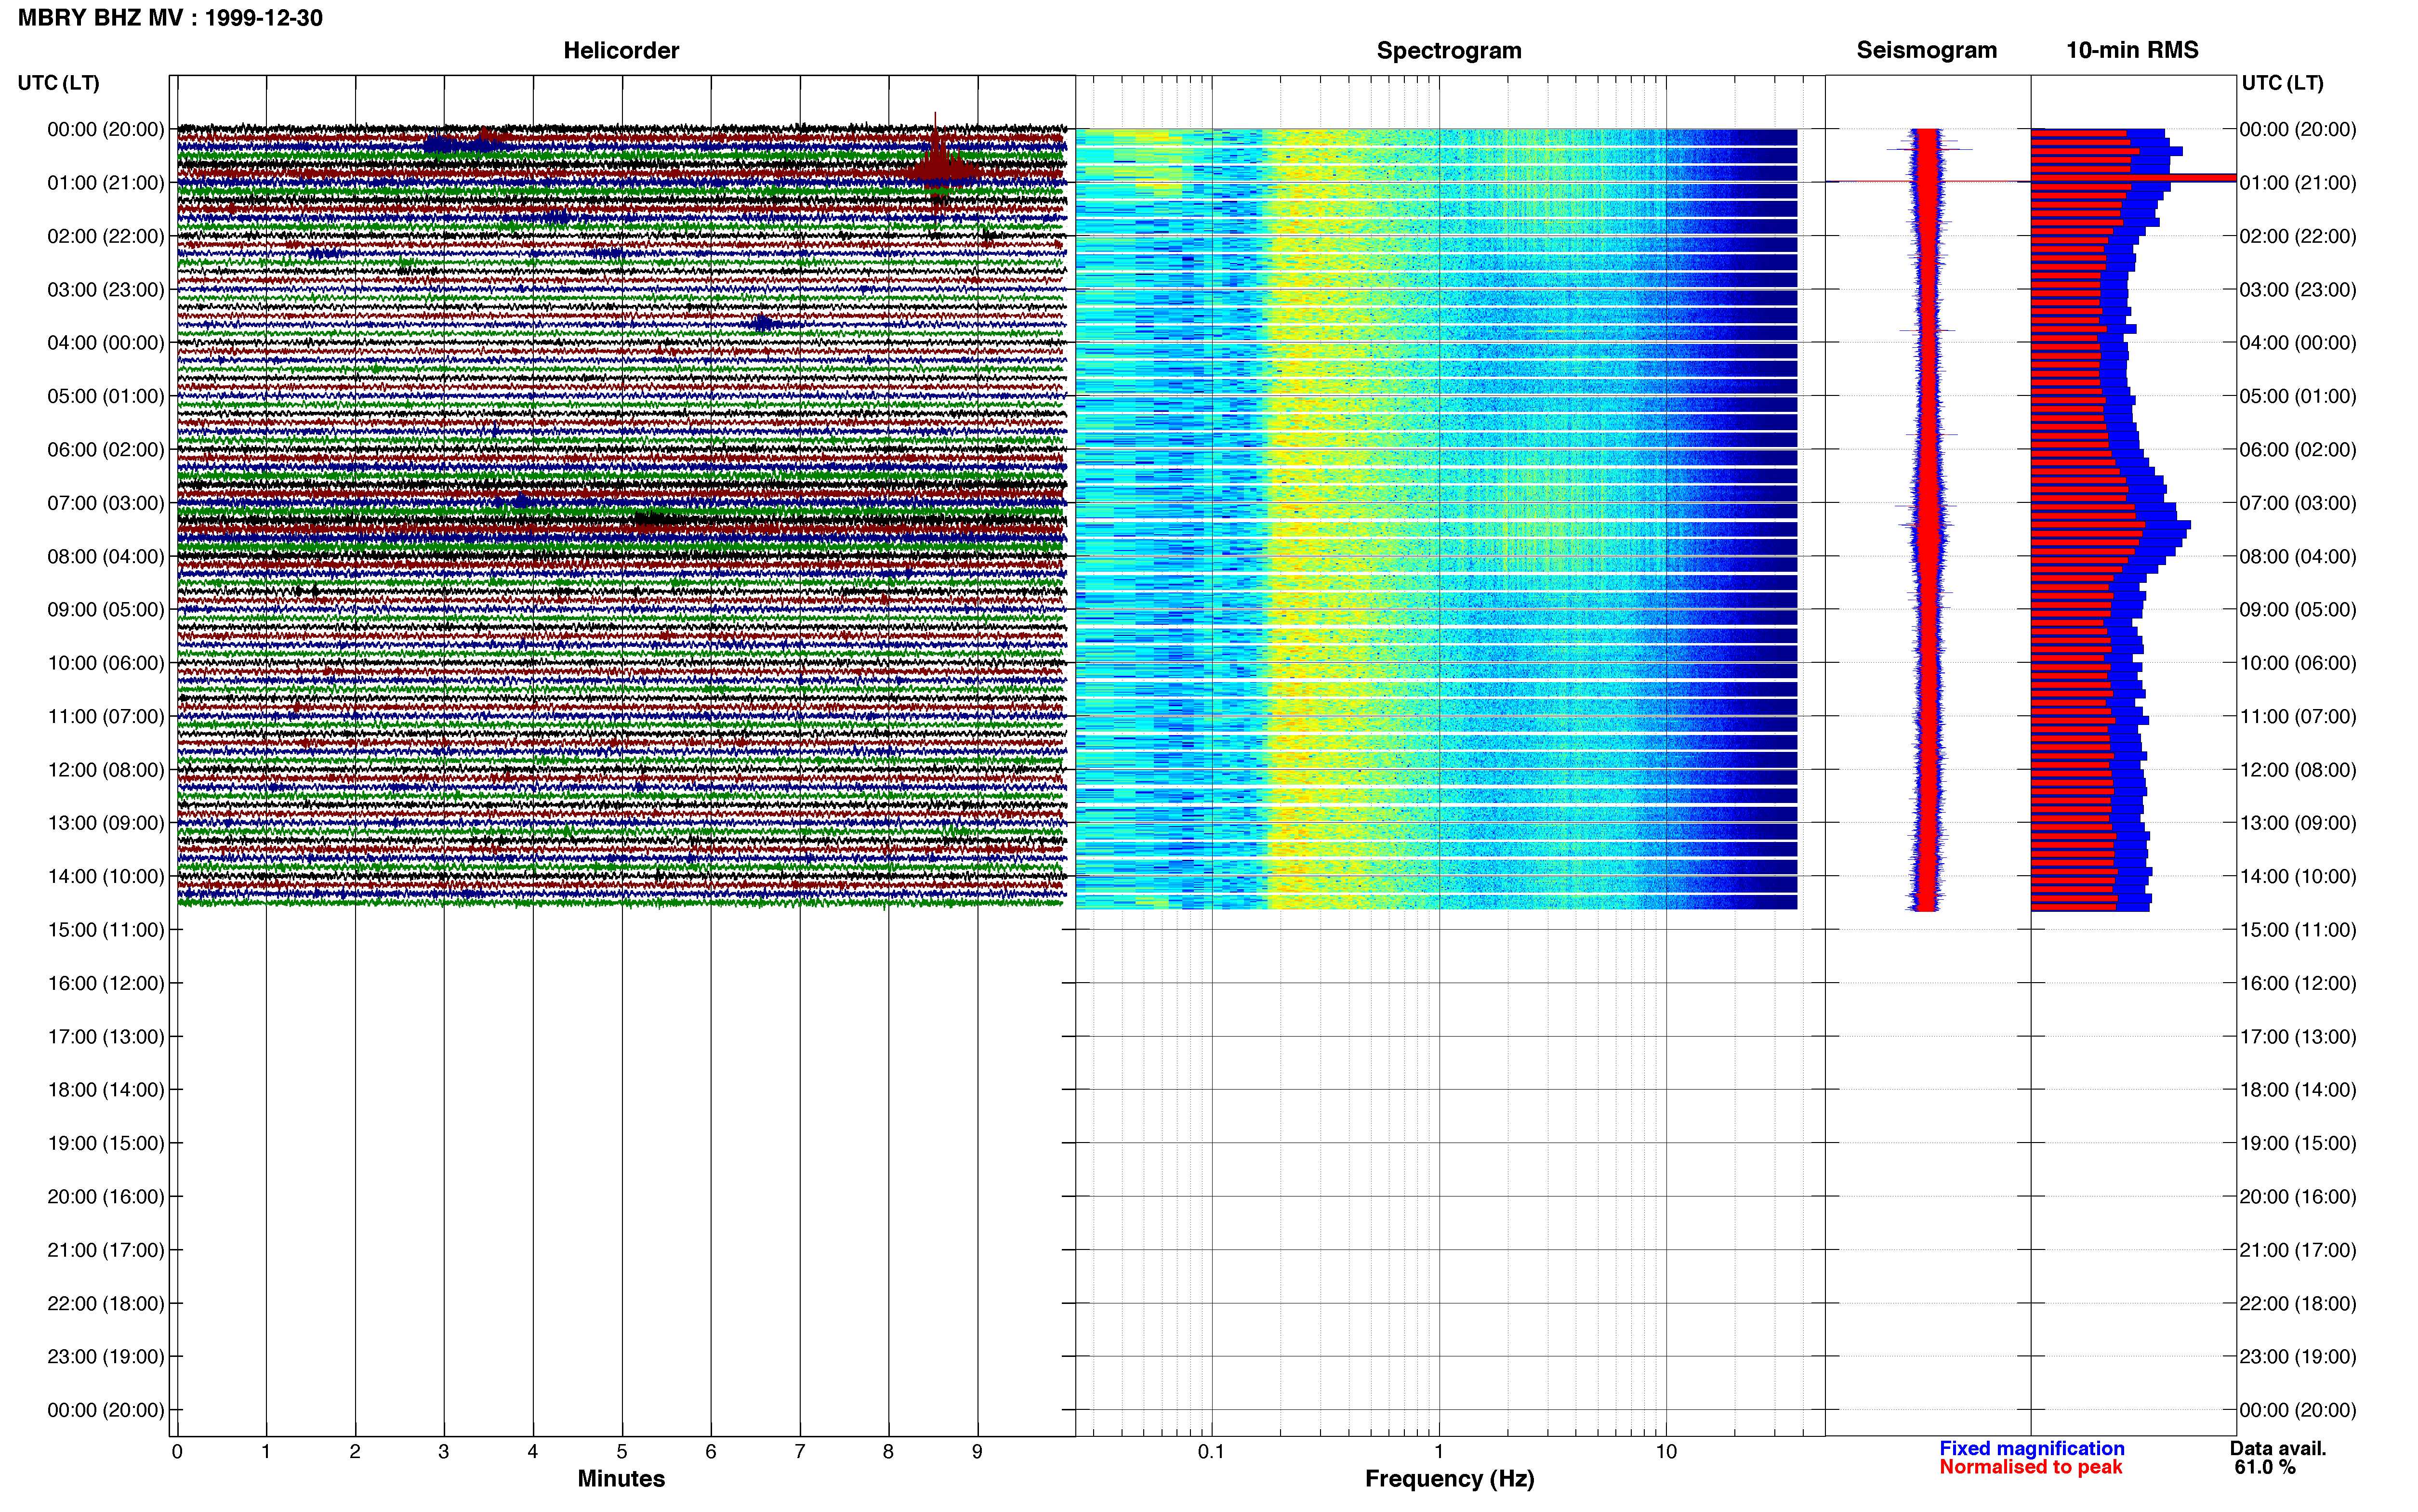This screenshot has height=1512, width=2418.
Task: Click the left UTC (LT) axis label
Action: [x=58, y=83]
